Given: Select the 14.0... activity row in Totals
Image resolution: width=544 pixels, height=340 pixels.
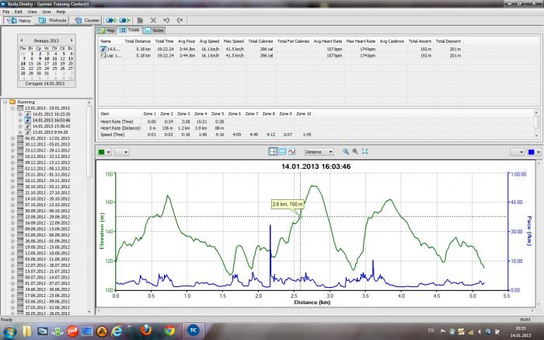Looking at the screenshot, I should (x=281, y=49).
